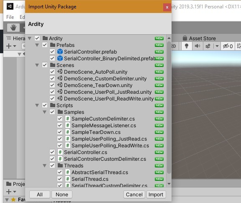The height and width of the screenshot is (203, 241).
Task: Collapse the Scenes folder arrow
Action: point(37,65)
